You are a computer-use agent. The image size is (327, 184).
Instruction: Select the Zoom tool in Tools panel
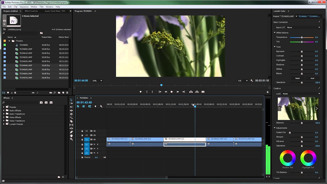pos(71,139)
